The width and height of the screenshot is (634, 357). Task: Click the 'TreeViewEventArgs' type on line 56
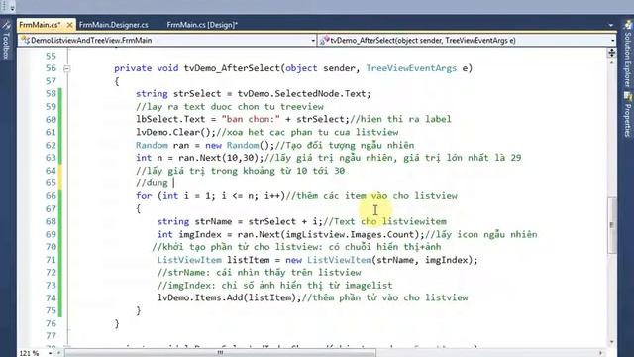point(411,68)
